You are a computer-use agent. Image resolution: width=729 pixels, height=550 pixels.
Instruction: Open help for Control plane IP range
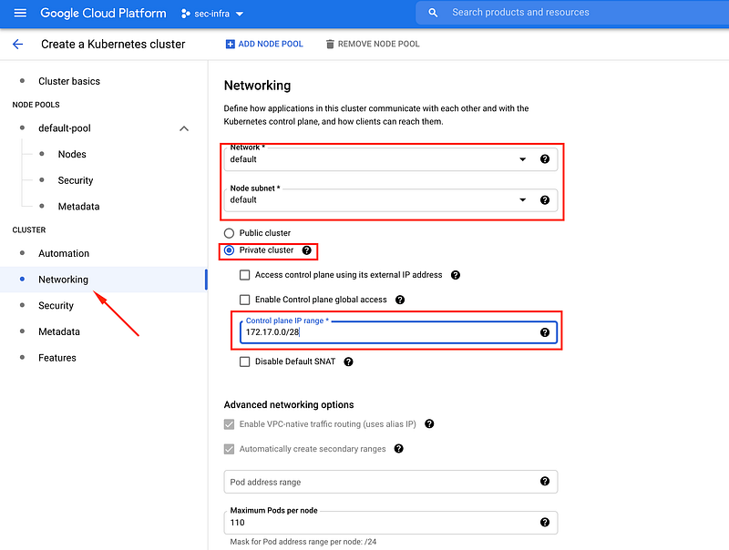coord(545,332)
